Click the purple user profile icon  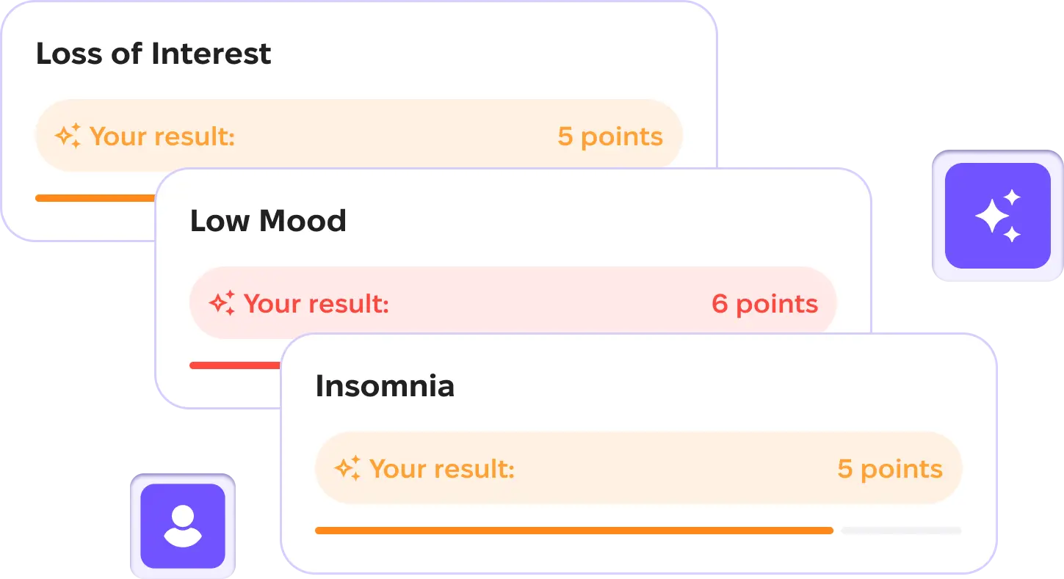[x=183, y=525]
